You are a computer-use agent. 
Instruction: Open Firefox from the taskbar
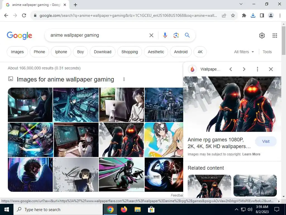click(x=124, y=209)
